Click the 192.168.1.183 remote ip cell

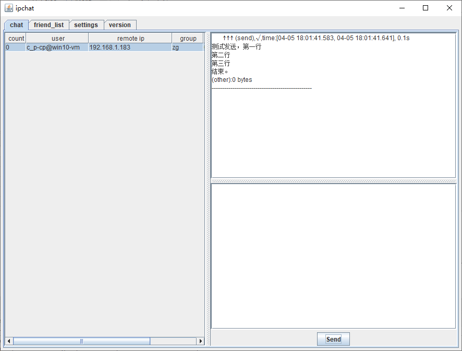tap(130, 47)
